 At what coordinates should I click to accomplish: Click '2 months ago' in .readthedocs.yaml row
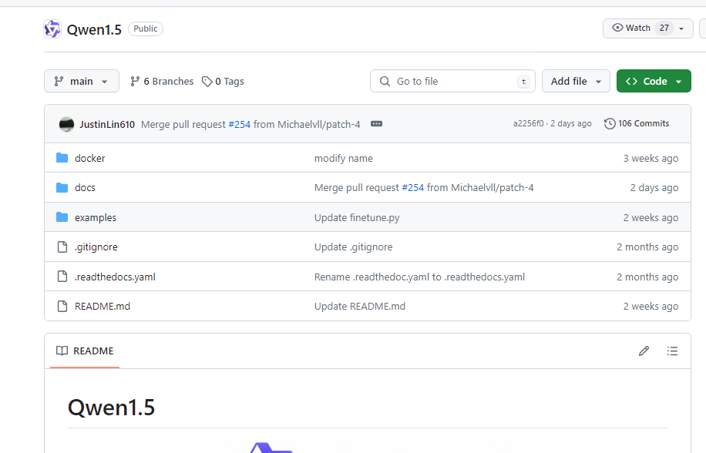pyautogui.click(x=647, y=277)
